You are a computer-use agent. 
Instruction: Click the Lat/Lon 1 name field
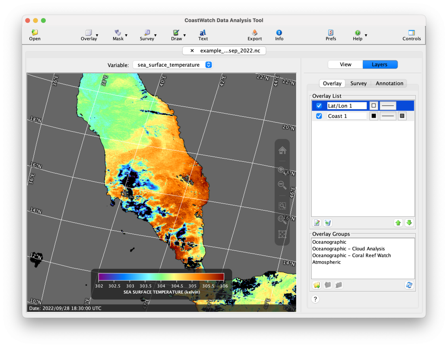pyautogui.click(x=347, y=106)
